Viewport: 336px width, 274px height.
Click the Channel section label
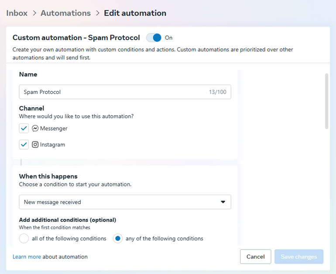(31, 108)
